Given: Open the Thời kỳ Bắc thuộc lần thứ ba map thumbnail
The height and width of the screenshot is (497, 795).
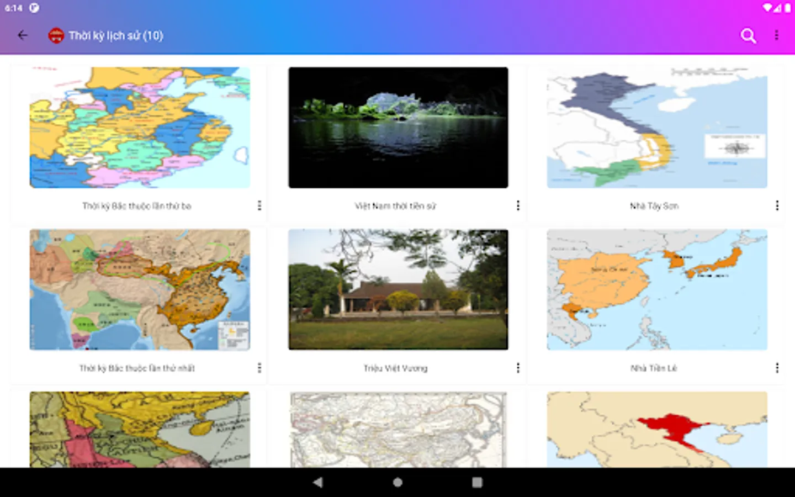Looking at the screenshot, I should click(x=140, y=128).
